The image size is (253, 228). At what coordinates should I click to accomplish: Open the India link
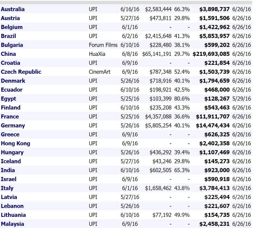pyautogui.click(x=8, y=170)
